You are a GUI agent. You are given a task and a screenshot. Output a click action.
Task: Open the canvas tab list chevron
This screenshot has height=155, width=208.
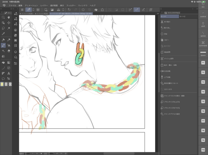158,13
